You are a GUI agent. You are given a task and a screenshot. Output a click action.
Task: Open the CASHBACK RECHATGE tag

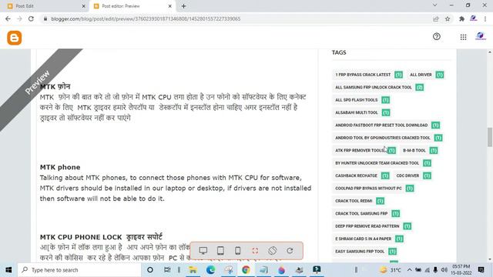361,175
